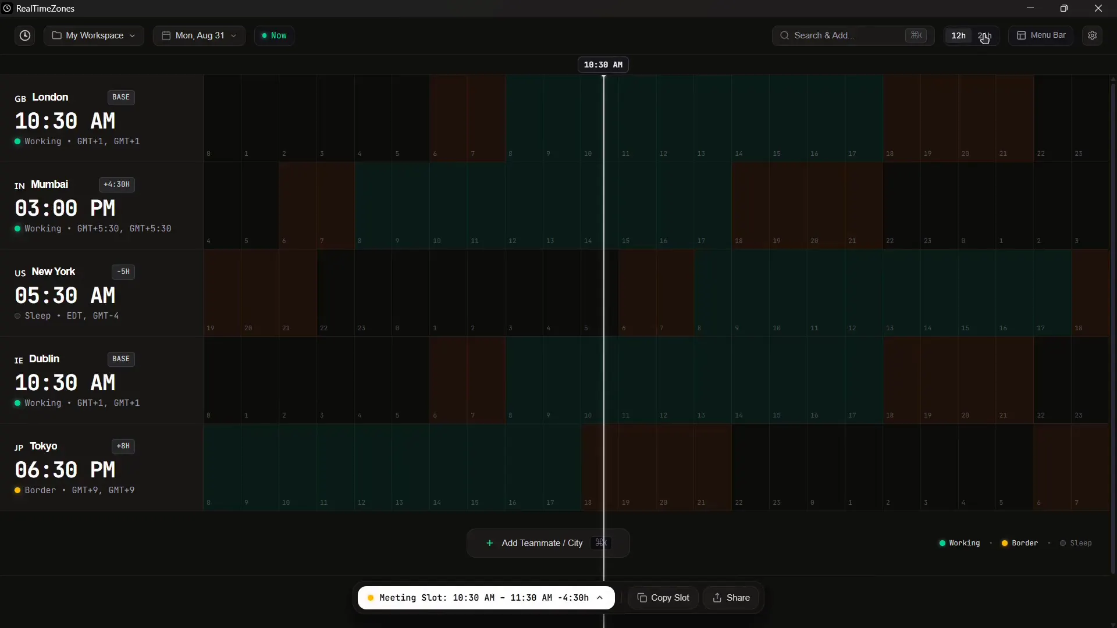Click the green Working dot in London status

pos(17,141)
